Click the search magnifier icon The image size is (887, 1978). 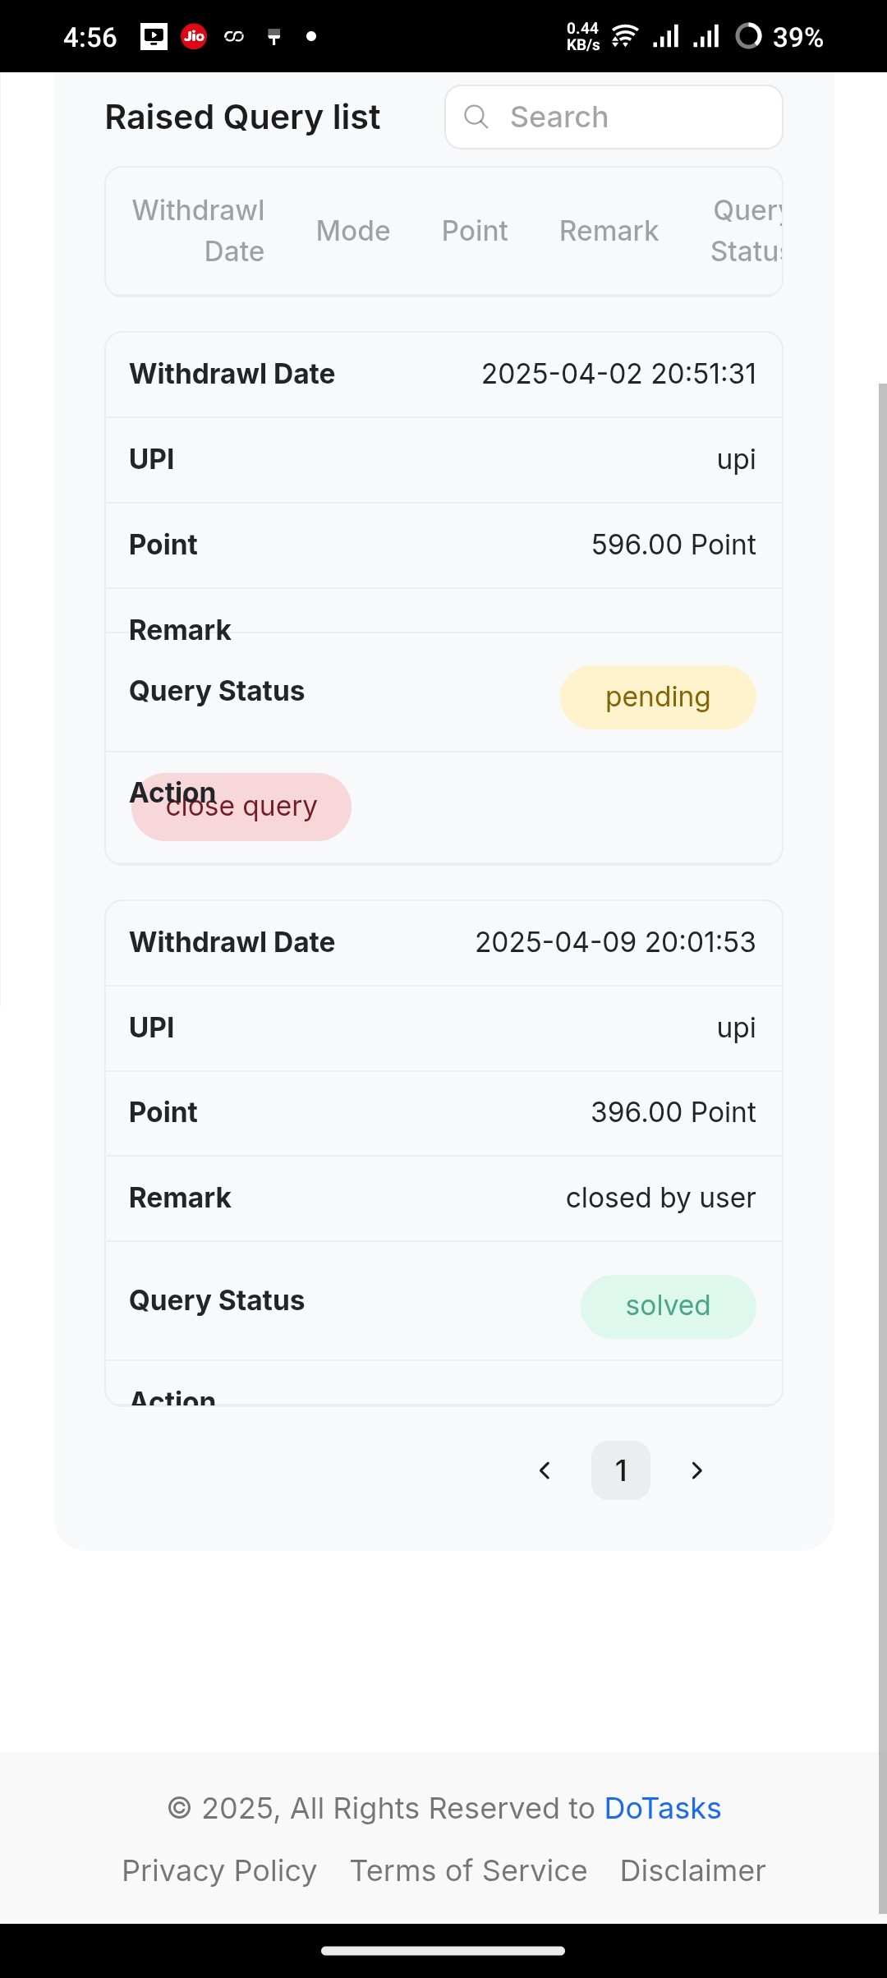coord(476,117)
